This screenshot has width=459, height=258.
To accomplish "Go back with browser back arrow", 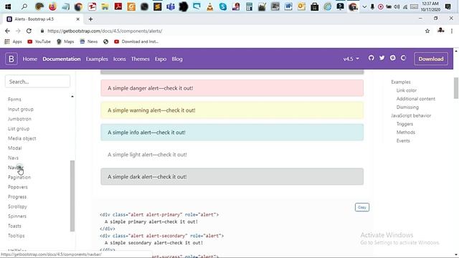I will [7, 31].
